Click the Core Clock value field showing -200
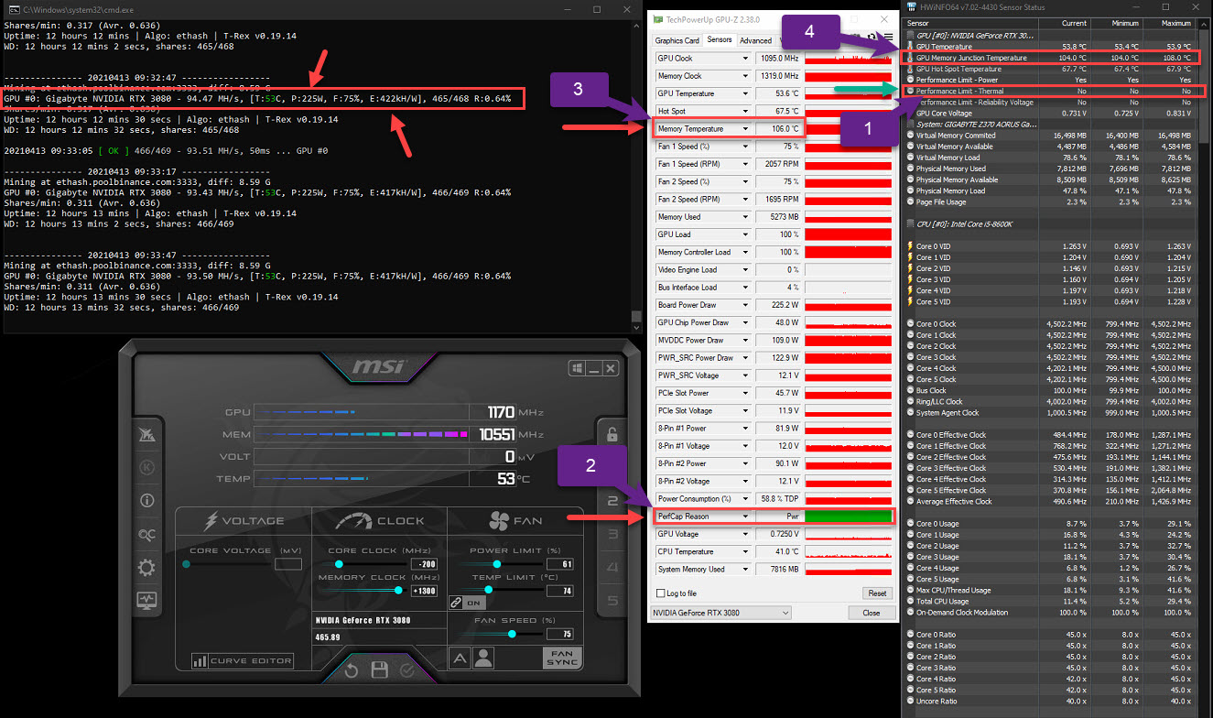 tap(424, 564)
